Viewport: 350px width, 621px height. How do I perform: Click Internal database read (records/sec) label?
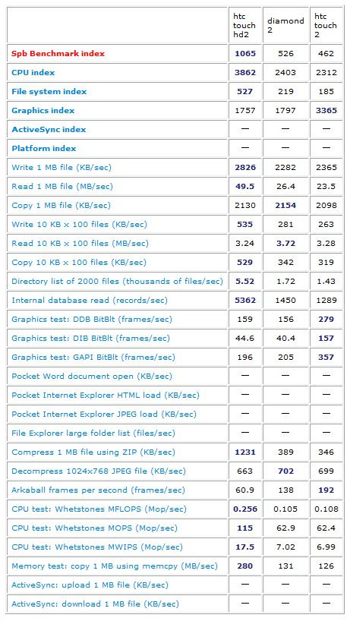click(90, 300)
